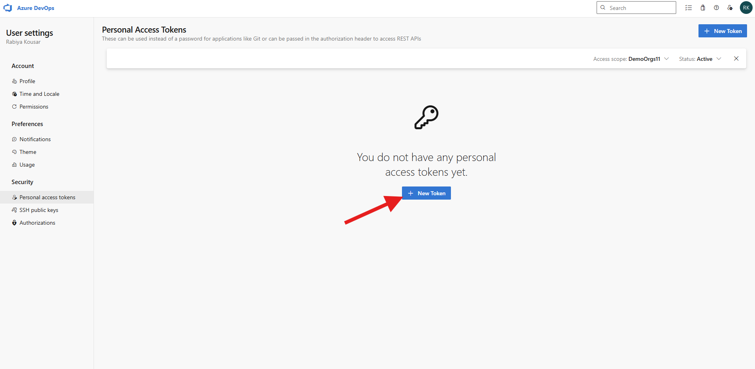The width and height of the screenshot is (755, 369).
Task: Click the SSH public keys key icon
Action: (14, 210)
